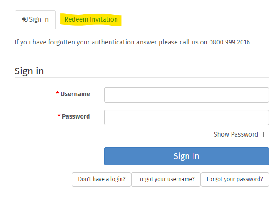The width and height of the screenshot is (276, 198).
Task: Open the "Don't have a login?" option
Action: coord(102,179)
